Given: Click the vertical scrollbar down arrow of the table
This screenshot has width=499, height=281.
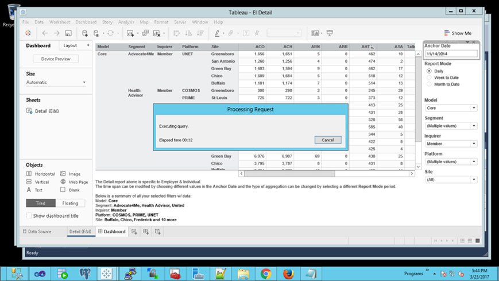Looking at the screenshot, I should click(418, 167).
